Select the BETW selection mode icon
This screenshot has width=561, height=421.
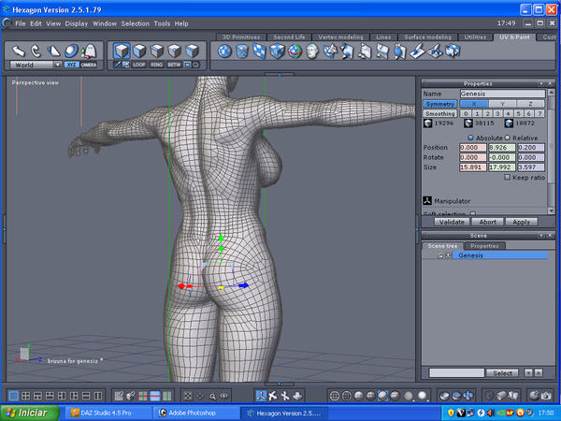click(x=175, y=65)
